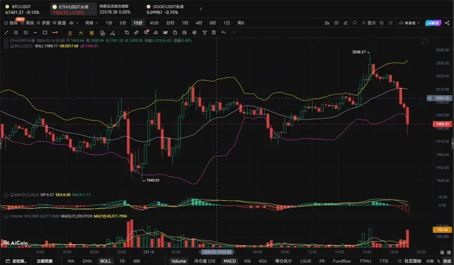This screenshot has width=454, height=265.
Task: Select the horizontal line drawing tool
Action: (x=35, y=33)
